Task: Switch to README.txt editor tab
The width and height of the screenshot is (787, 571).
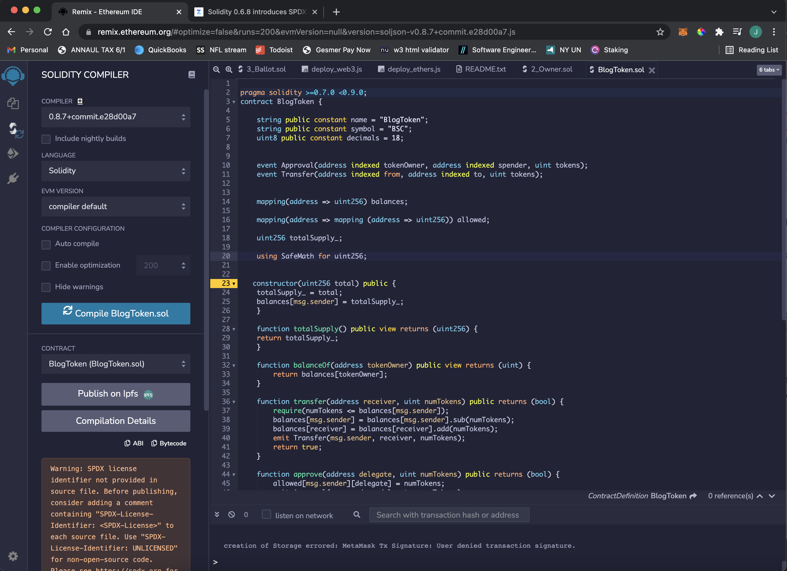Action: [x=481, y=69]
